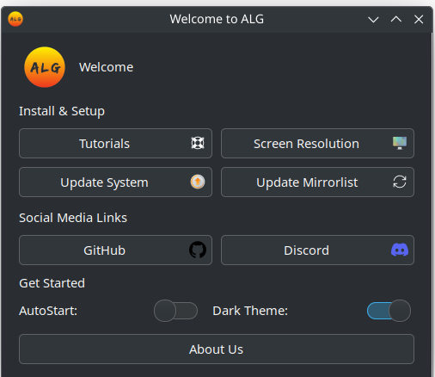Image resolution: width=435 pixels, height=377 pixels.
Task: Turn off the Dark Theme switch
Action: click(x=389, y=311)
